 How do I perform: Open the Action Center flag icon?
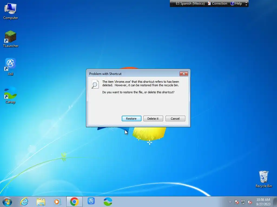point(237,202)
